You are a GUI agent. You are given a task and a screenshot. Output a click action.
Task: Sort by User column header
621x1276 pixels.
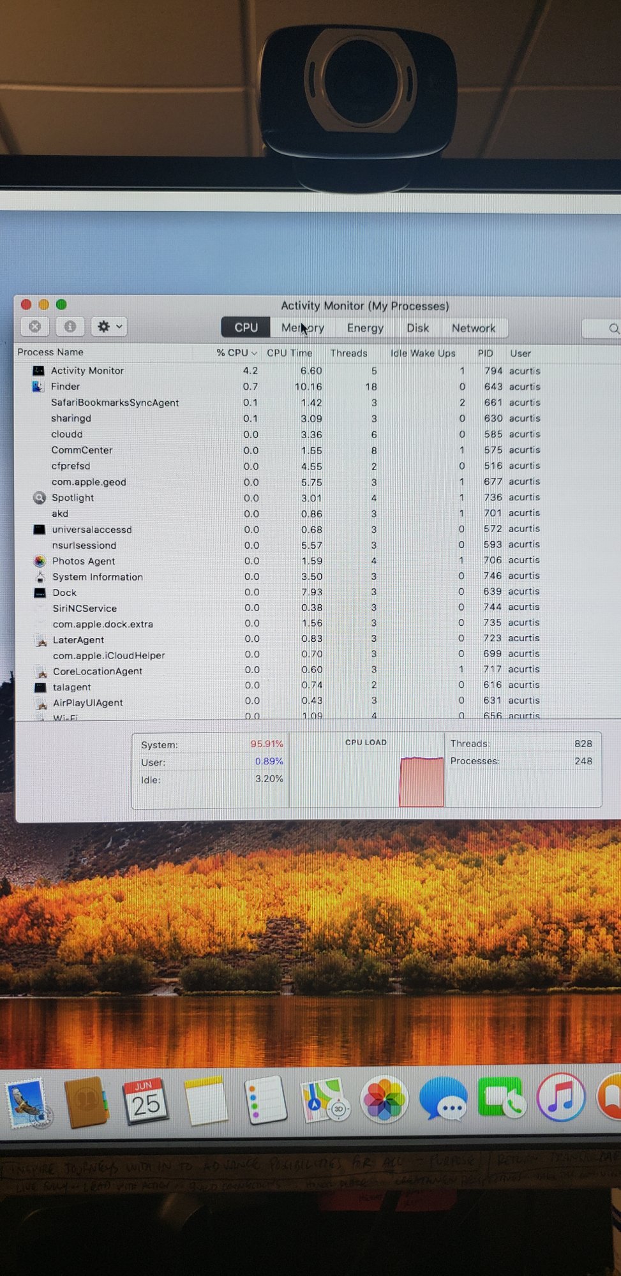point(520,353)
